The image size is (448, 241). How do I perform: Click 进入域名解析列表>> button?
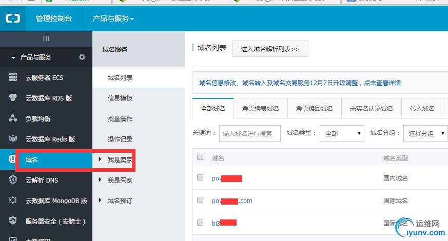(270, 49)
